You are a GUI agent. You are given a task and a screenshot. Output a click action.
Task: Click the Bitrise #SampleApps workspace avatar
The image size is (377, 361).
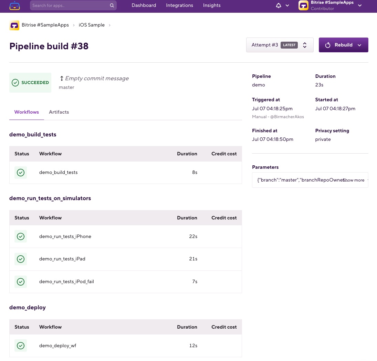pyautogui.click(x=303, y=6)
